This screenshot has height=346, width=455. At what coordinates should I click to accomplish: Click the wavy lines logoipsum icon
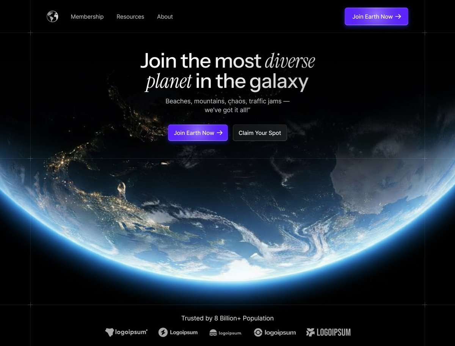(213, 333)
